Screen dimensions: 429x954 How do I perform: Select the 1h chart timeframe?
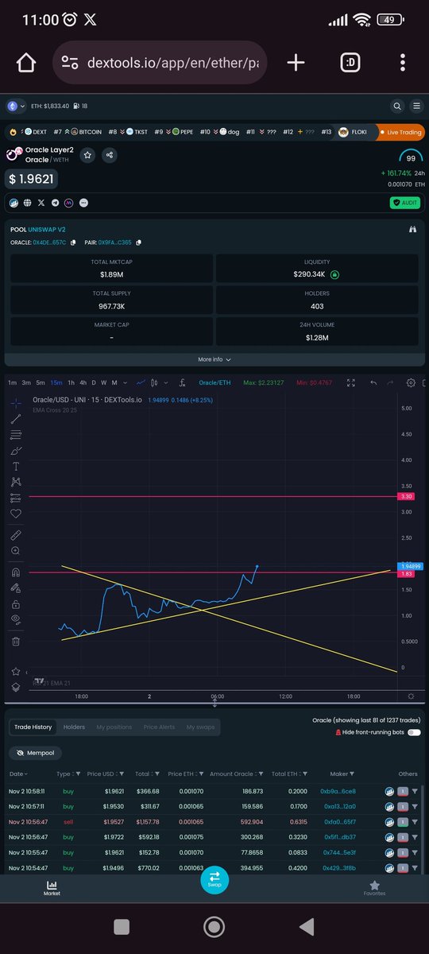coord(71,382)
